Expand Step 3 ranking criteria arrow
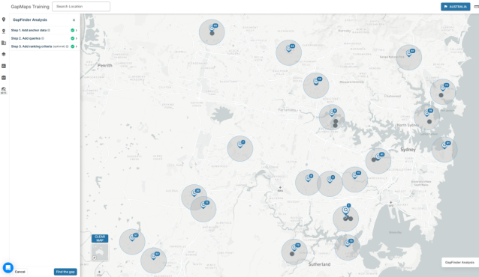Image resolution: width=479 pixels, height=277 pixels. (77, 46)
